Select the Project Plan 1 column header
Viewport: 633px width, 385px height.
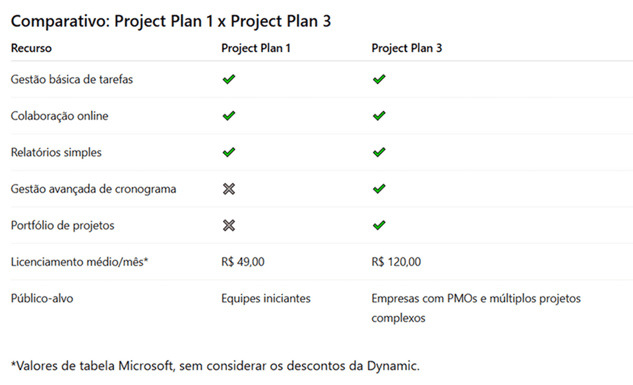[x=256, y=48]
